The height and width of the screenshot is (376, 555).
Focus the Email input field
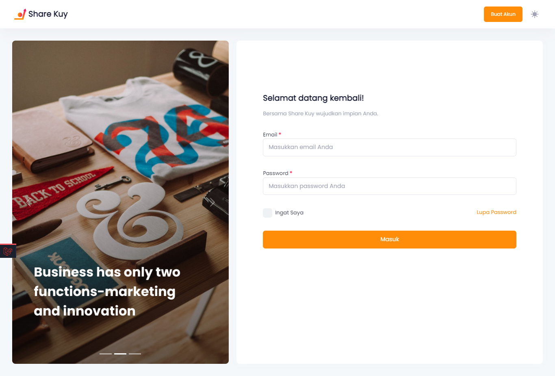coord(389,147)
